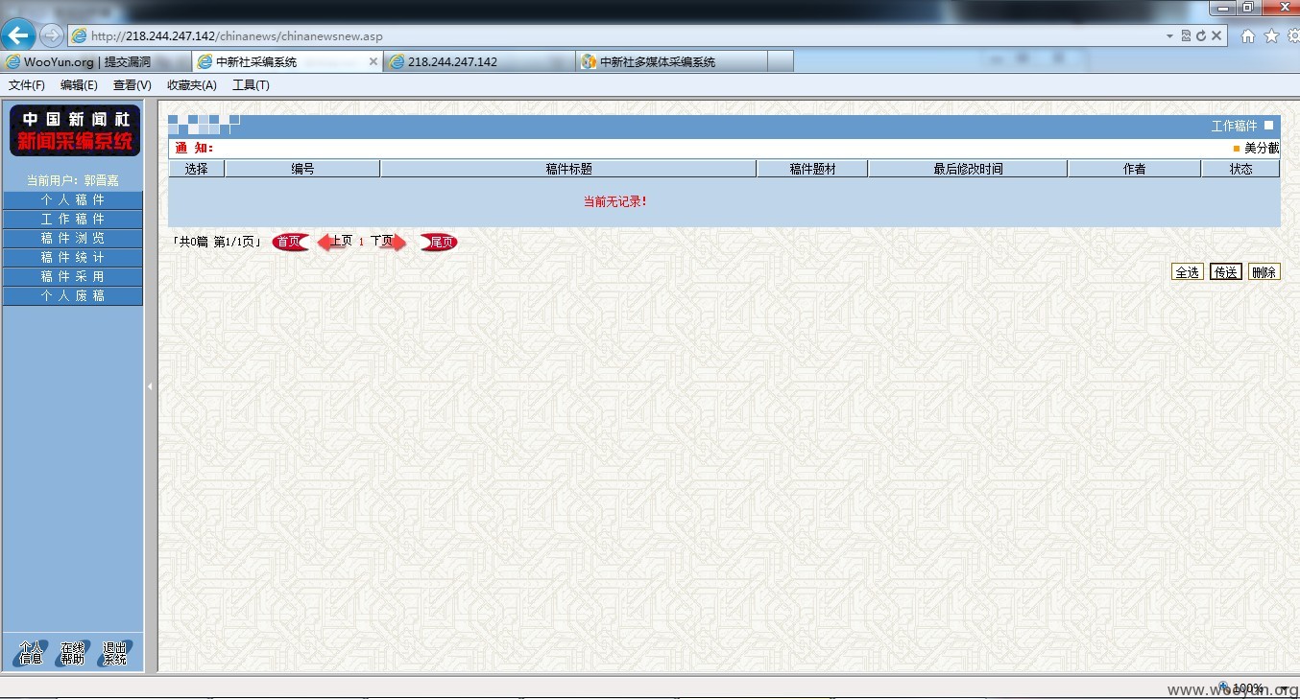Open 个人废稿 in sidebar
The width and height of the screenshot is (1300, 699).
(73, 295)
